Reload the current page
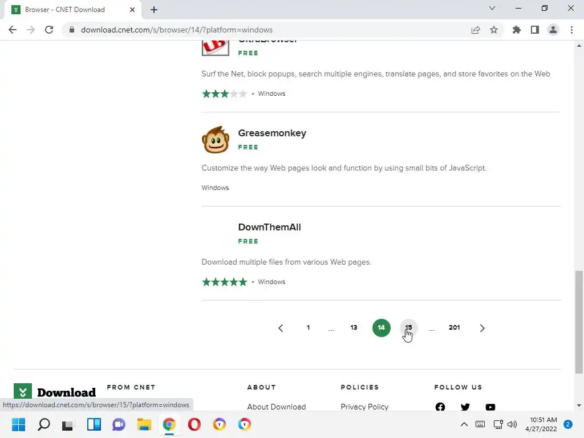Screen dimensions: 584x438 click(49, 30)
